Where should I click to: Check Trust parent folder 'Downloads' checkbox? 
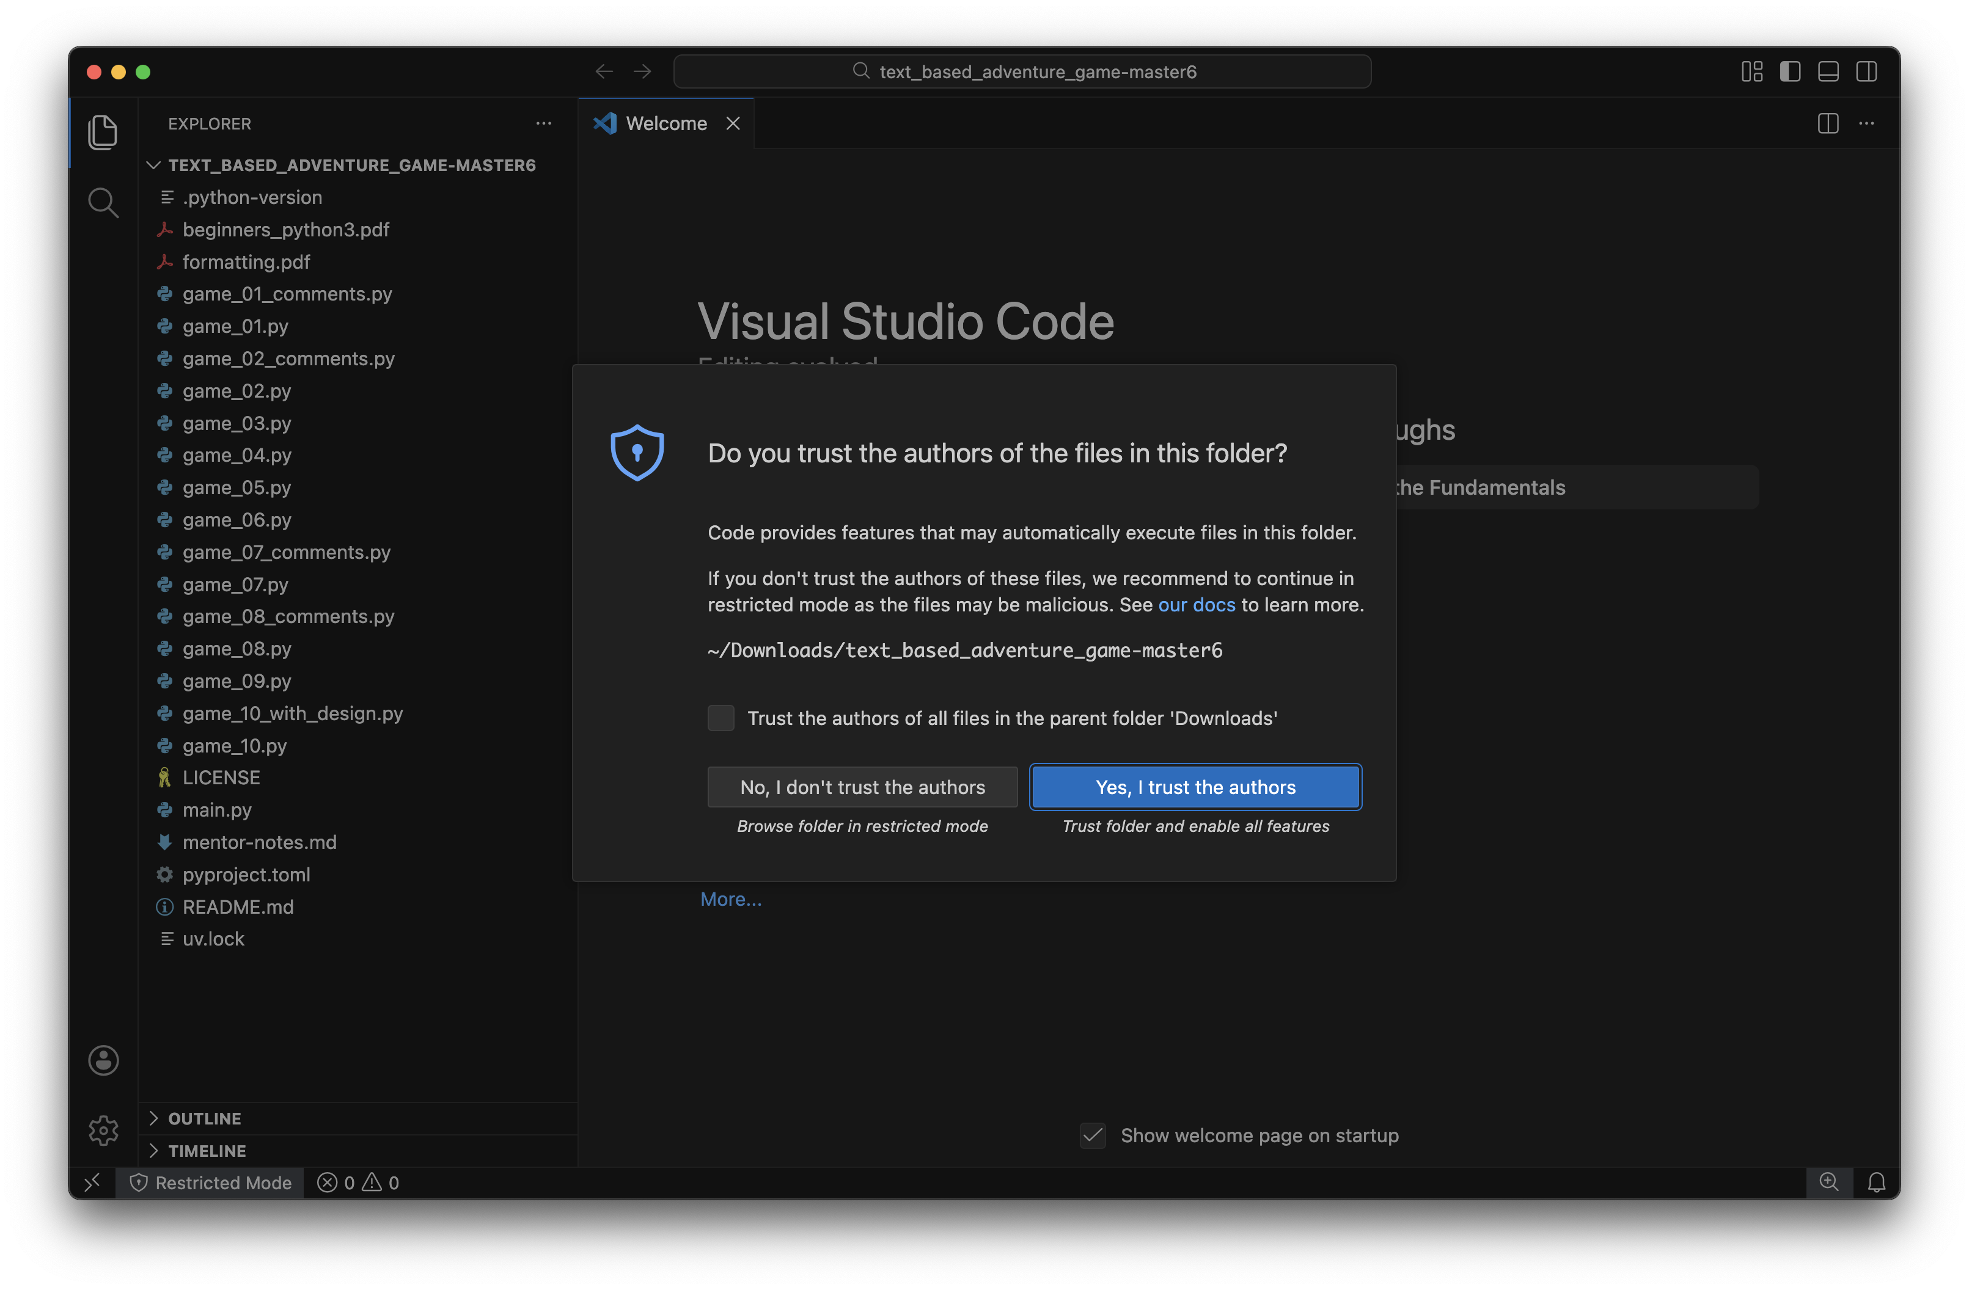721,718
